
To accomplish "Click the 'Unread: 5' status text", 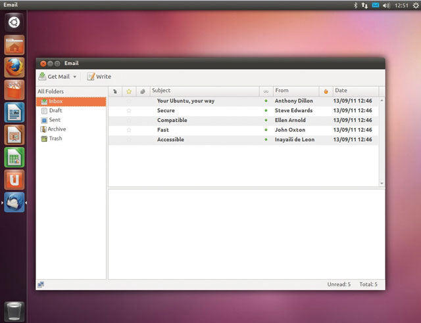I will click(x=339, y=284).
